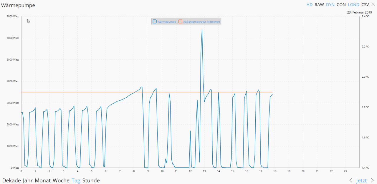This screenshot has height=184, width=377.
Task: Show the Woche time range
Action: click(61, 180)
